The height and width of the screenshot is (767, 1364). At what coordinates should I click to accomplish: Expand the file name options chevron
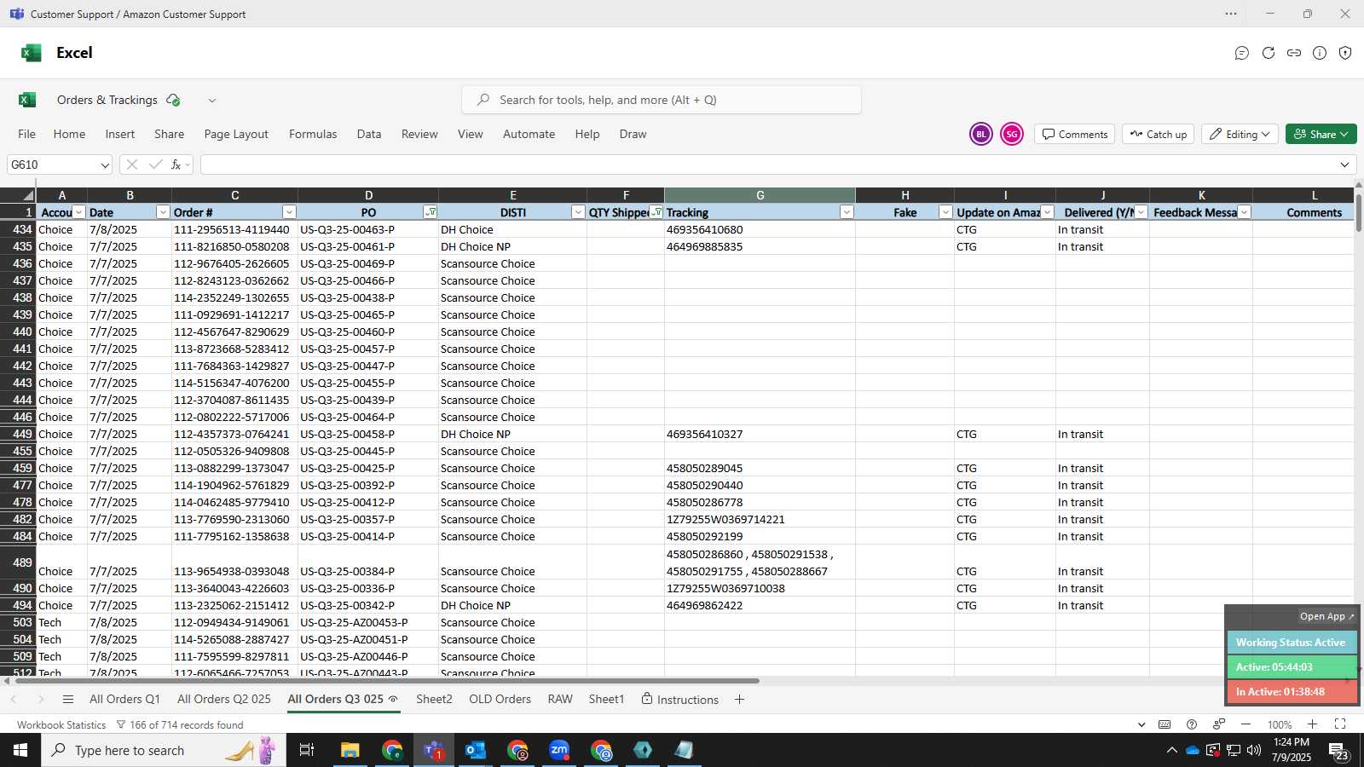click(x=212, y=100)
